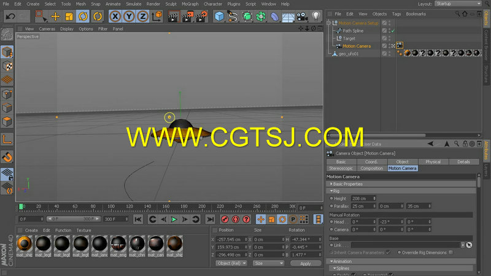The height and width of the screenshot is (276, 491).
Task: Click the Apply button
Action: [306, 264]
